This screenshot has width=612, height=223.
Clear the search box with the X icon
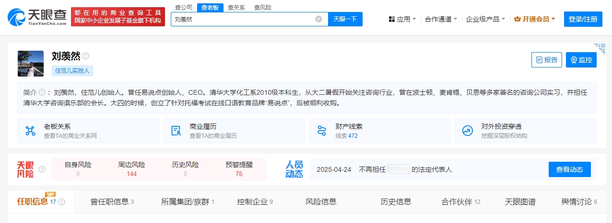point(318,19)
